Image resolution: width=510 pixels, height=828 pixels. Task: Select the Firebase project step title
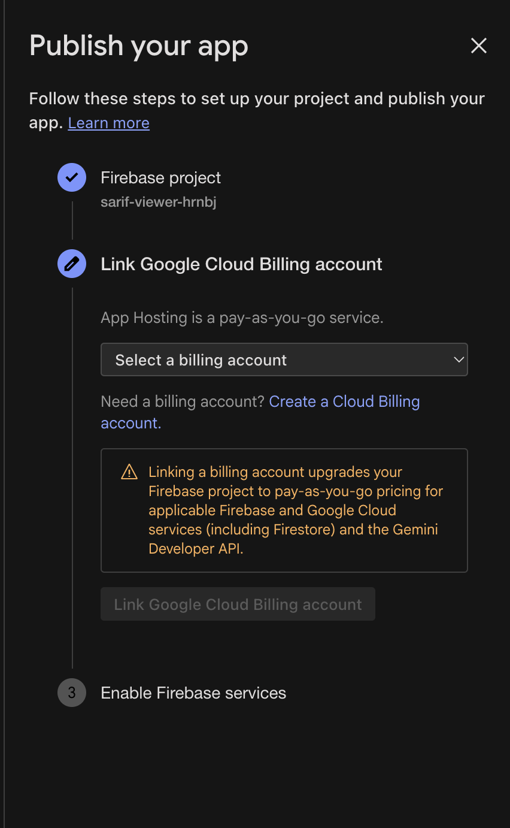pos(160,177)
